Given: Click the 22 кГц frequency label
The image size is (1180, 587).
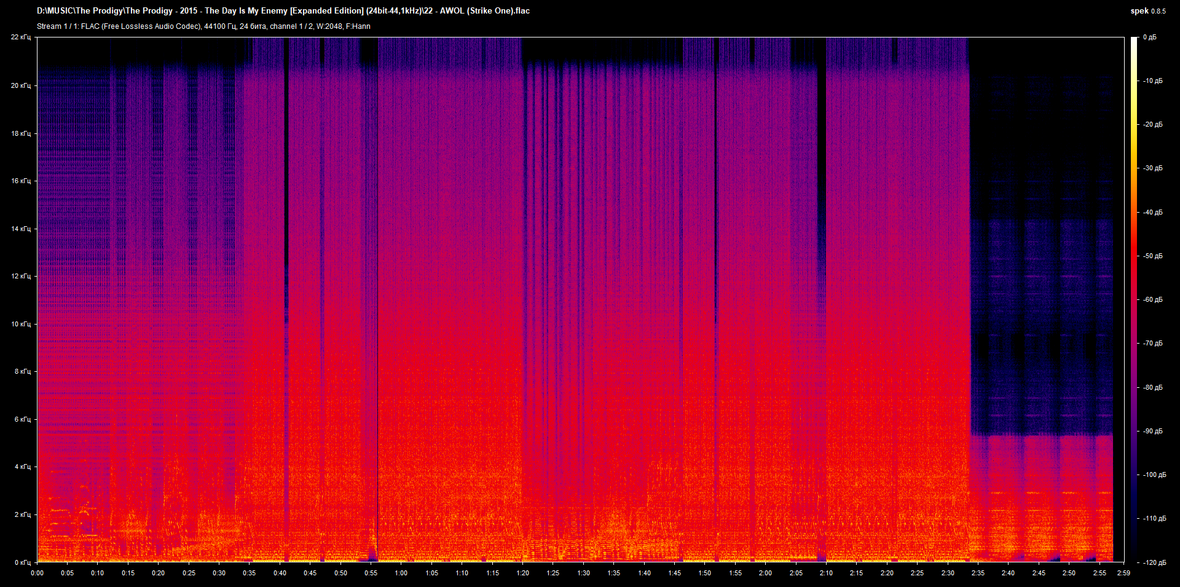Looking at the screenshot, I should [x=20, y=37].
